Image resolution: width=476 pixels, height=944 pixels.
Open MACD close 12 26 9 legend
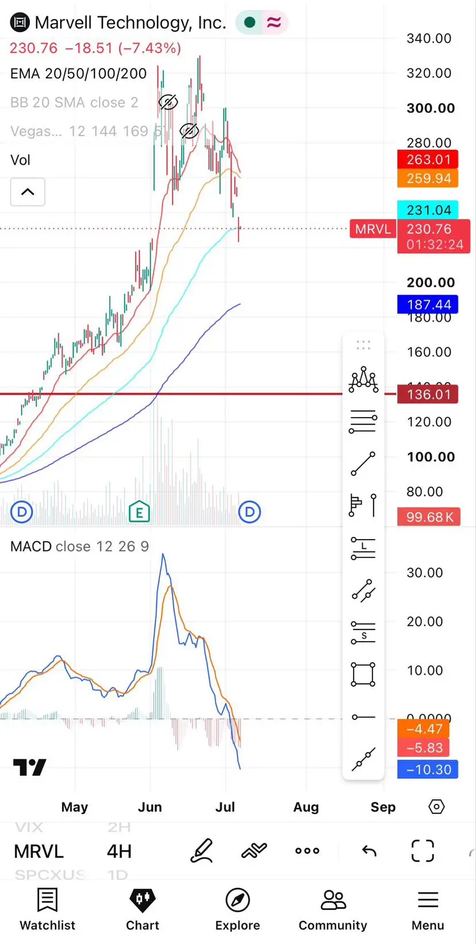(x=79, y=546)
